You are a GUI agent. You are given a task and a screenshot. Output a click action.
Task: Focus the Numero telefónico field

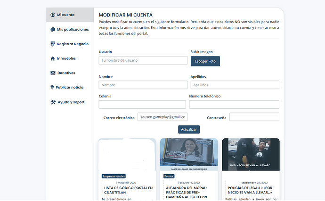(x=234, y=104)
